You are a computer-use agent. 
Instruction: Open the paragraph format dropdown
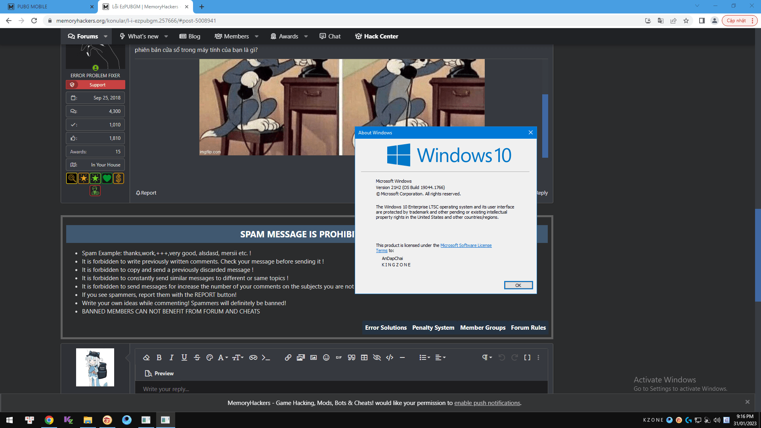(x=487, y=357)
